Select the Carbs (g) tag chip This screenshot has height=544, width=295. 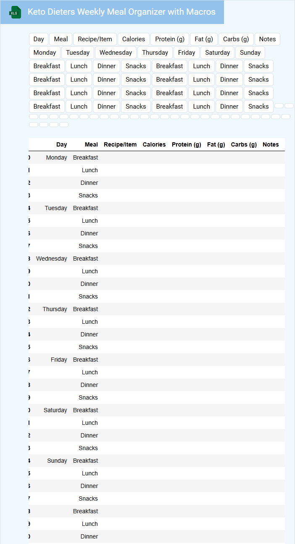[236, 39]
